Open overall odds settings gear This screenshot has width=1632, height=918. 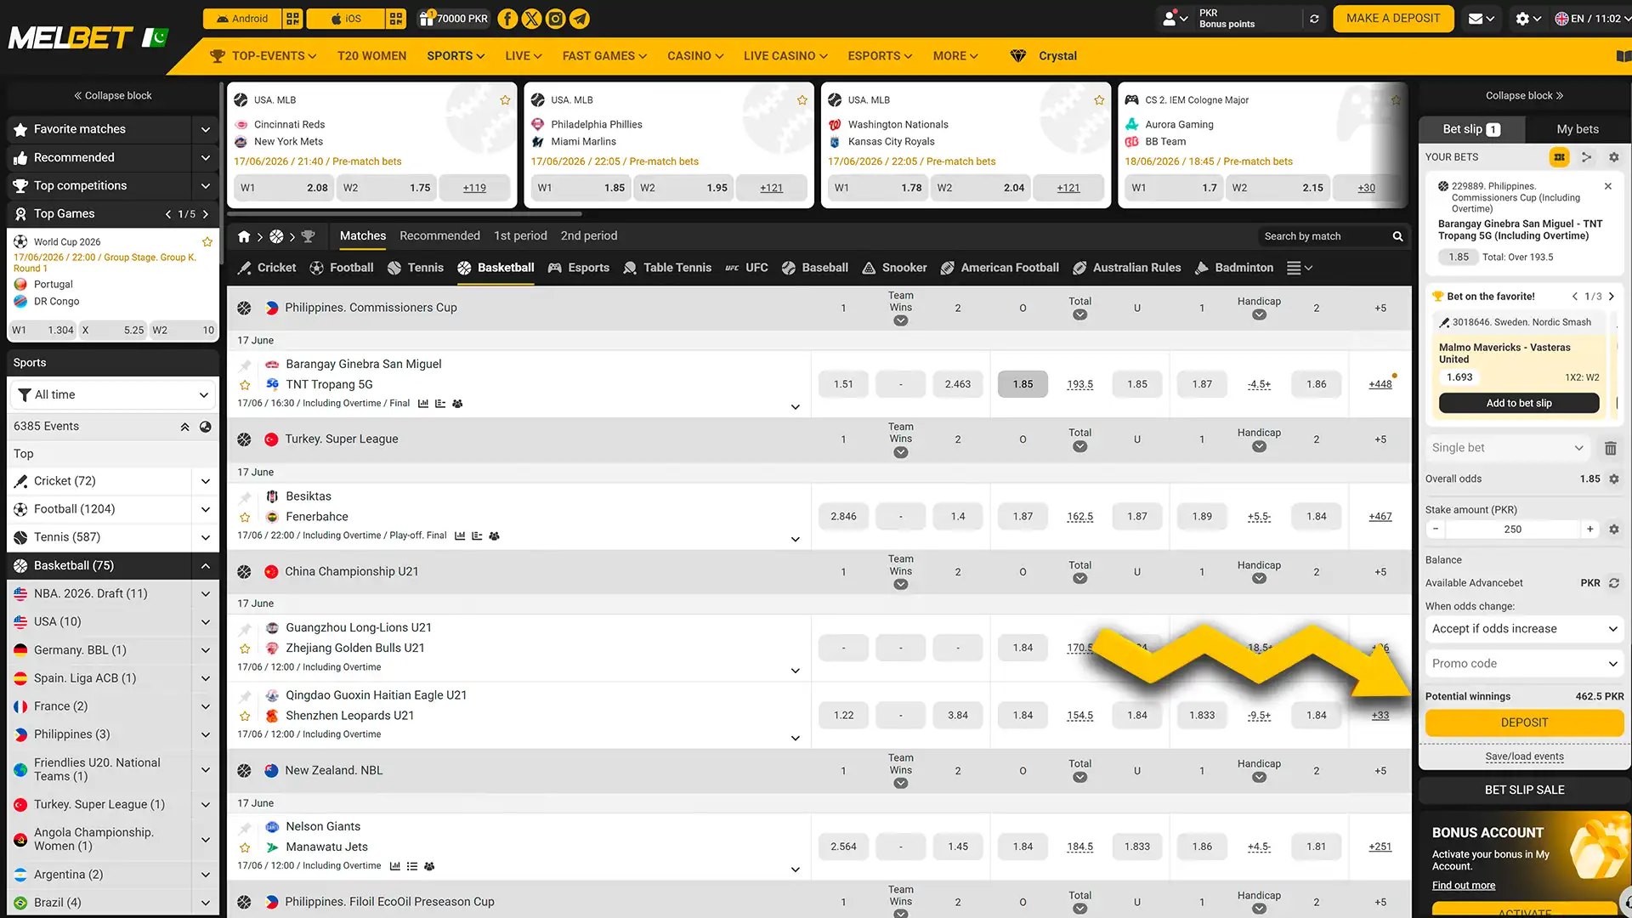[x=1613, y=479]
